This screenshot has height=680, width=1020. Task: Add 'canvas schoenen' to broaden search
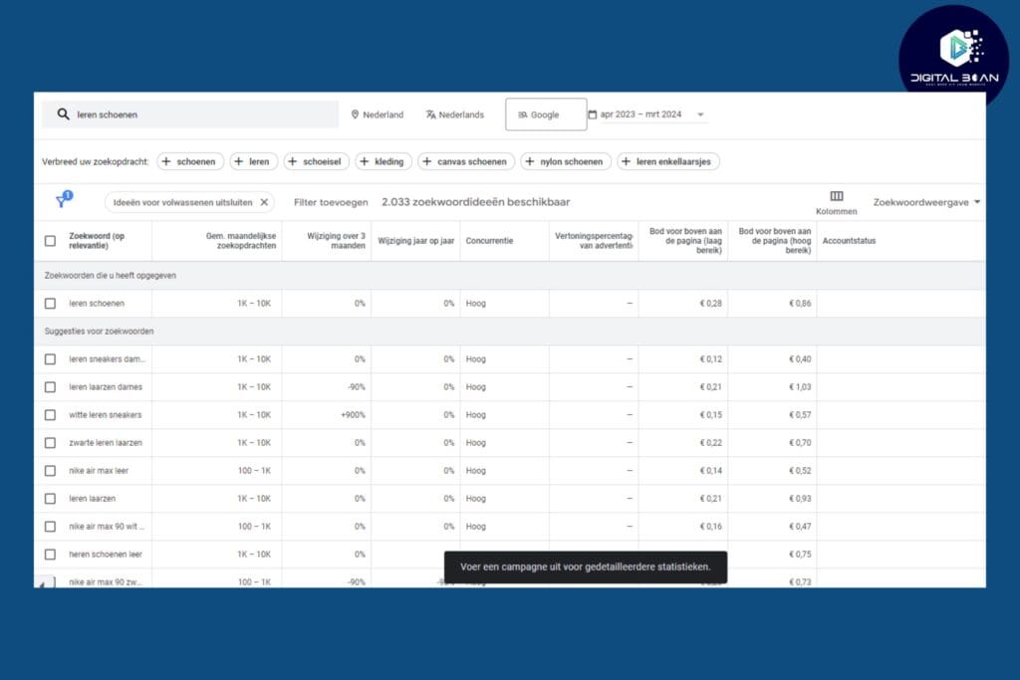[427, 161]
